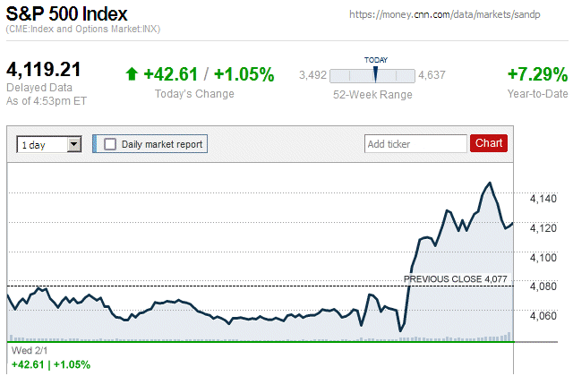Click the 52-Week Range slider bar

tap(372, 76)
